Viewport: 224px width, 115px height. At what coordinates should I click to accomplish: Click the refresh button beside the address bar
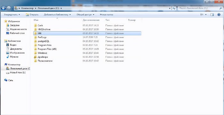pos(174,8)
